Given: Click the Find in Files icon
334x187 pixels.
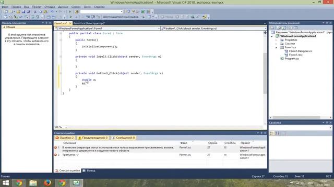Looking at the screenshot, I should click(x=77, y=11).
